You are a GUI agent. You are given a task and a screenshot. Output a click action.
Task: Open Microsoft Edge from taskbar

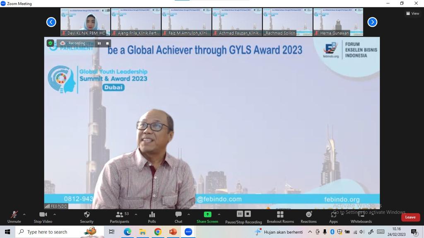coord(128,232)
